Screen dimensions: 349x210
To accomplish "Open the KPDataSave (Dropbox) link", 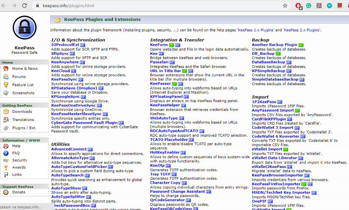I will point(74,88).
